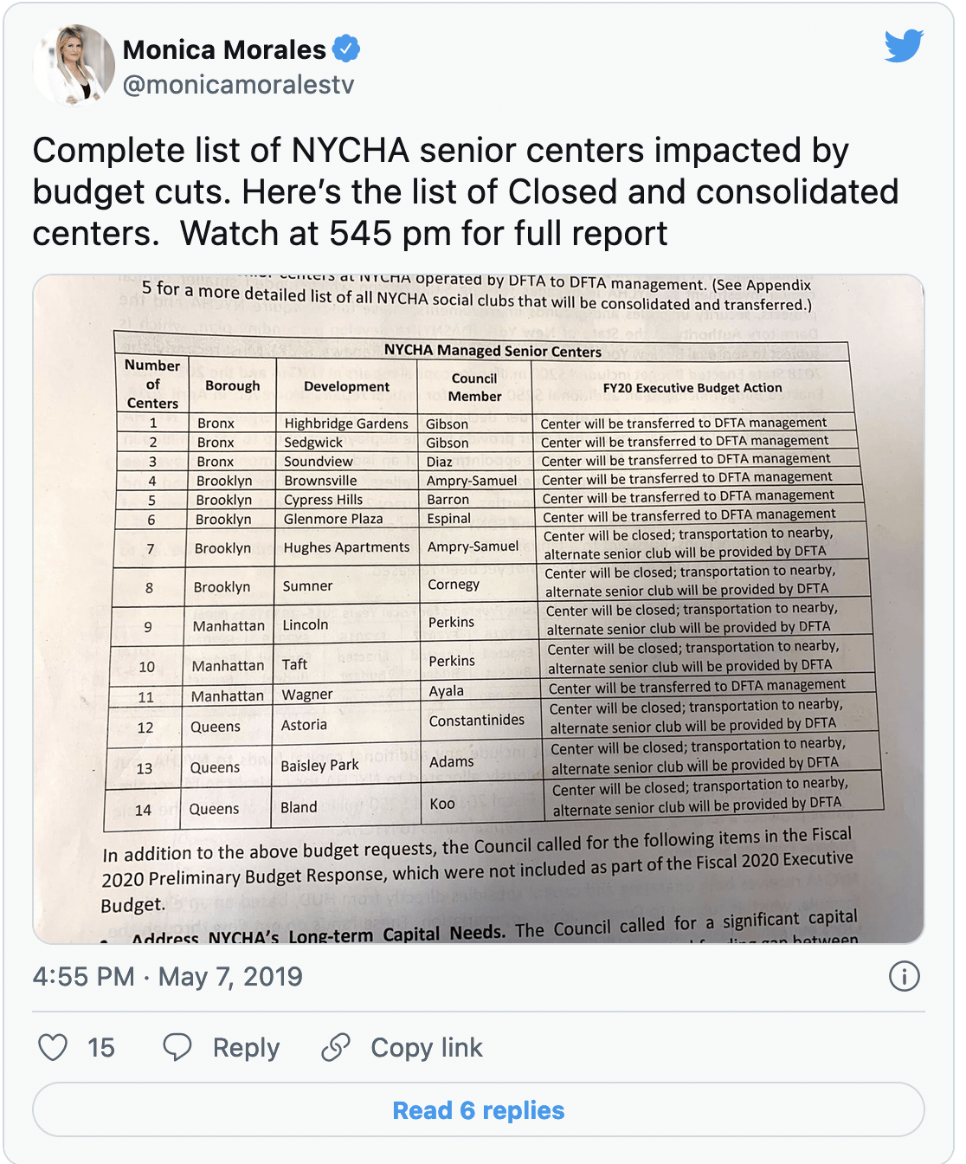
Task: Select the Reply text label
Action: pos(247,1048)
